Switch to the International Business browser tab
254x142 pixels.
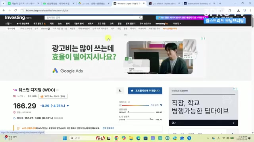[x=199, y=4]
